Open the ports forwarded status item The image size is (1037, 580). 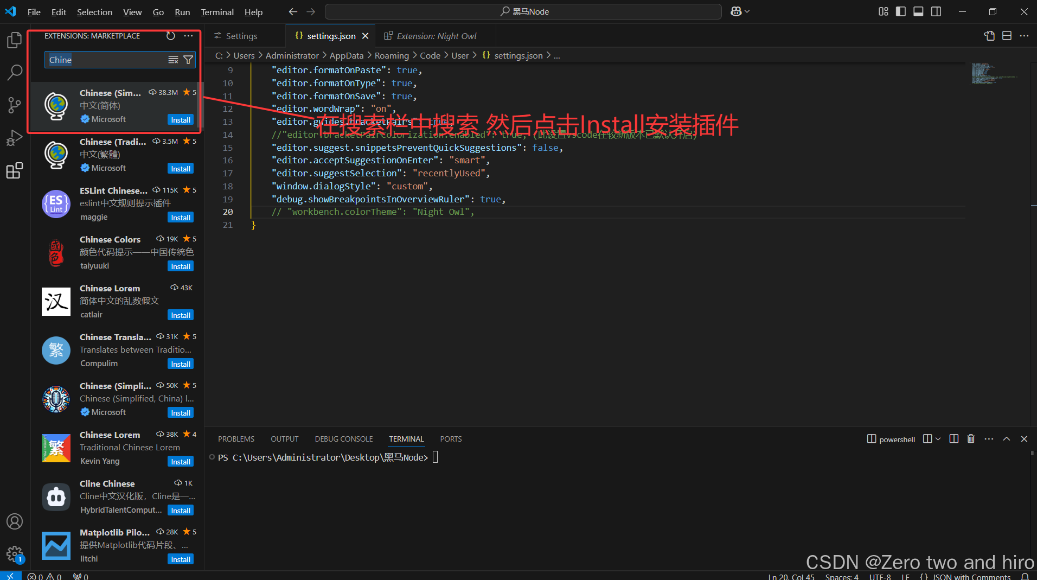click(81, 576)
